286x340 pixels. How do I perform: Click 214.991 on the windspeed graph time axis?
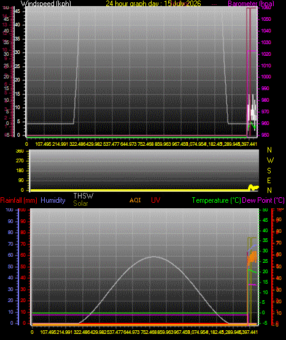pyautogui.click(x=60, y=144)
